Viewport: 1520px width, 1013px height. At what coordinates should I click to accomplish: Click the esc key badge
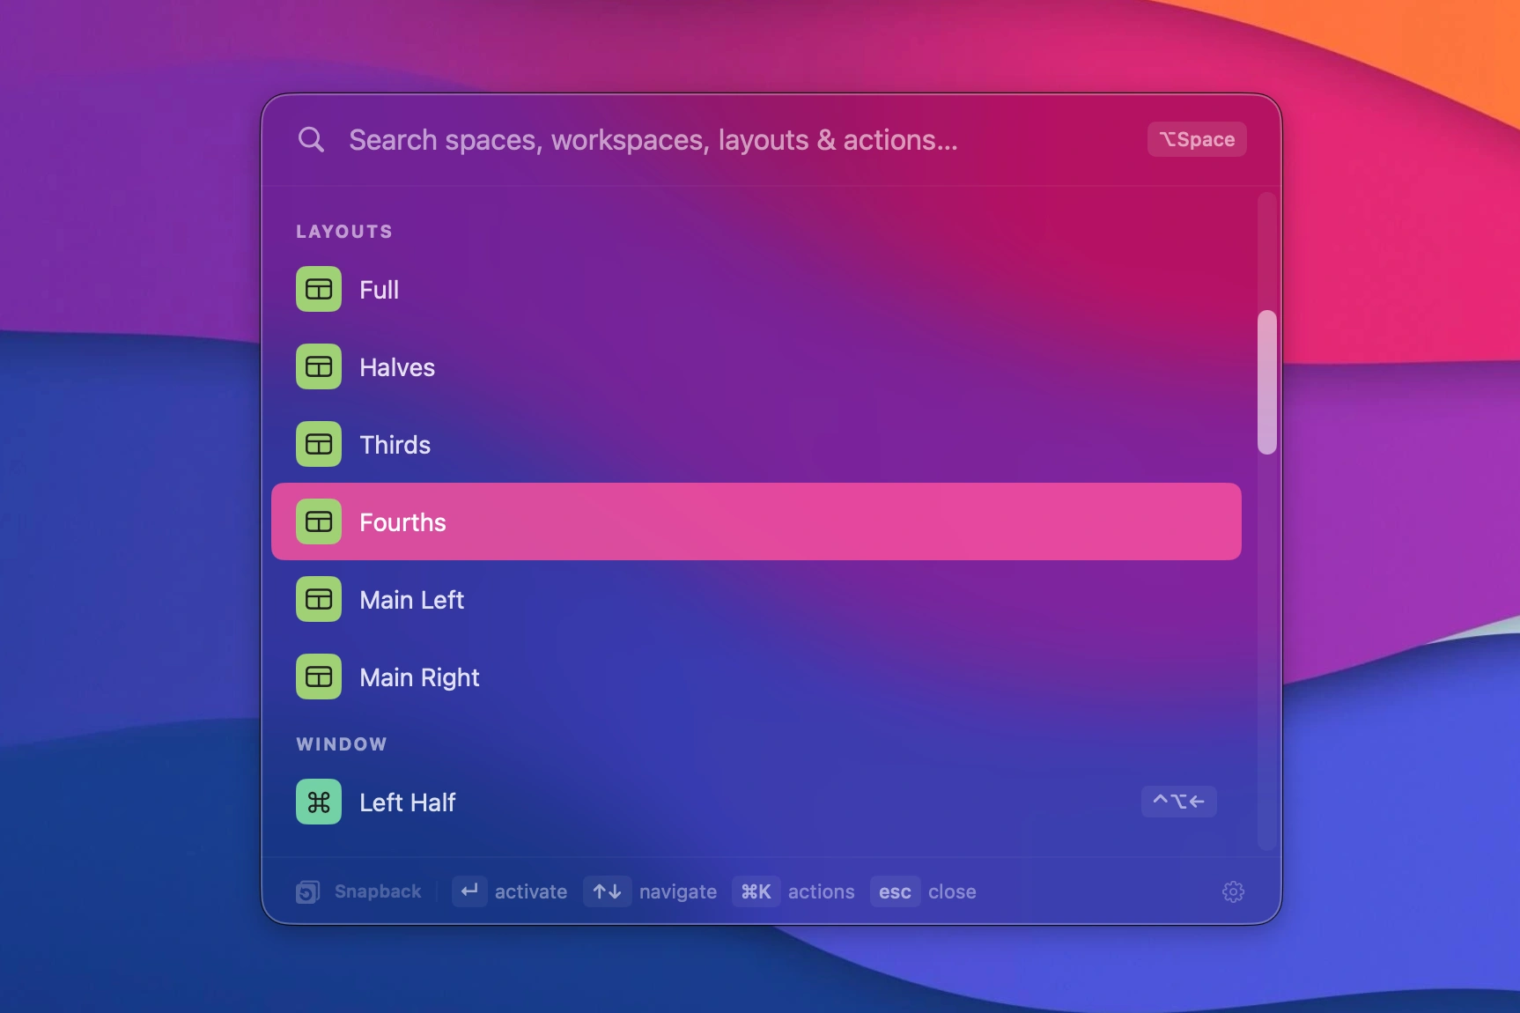tap(895, 891)
